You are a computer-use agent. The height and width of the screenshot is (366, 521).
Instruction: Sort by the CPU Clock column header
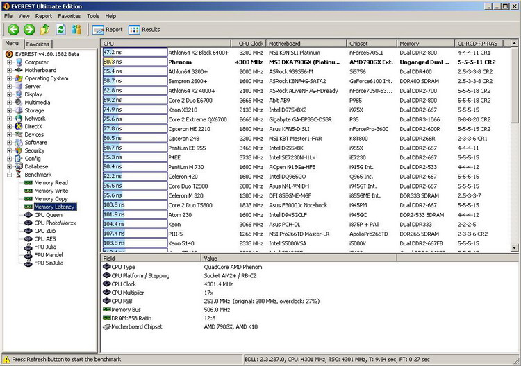tap(248, 44)
